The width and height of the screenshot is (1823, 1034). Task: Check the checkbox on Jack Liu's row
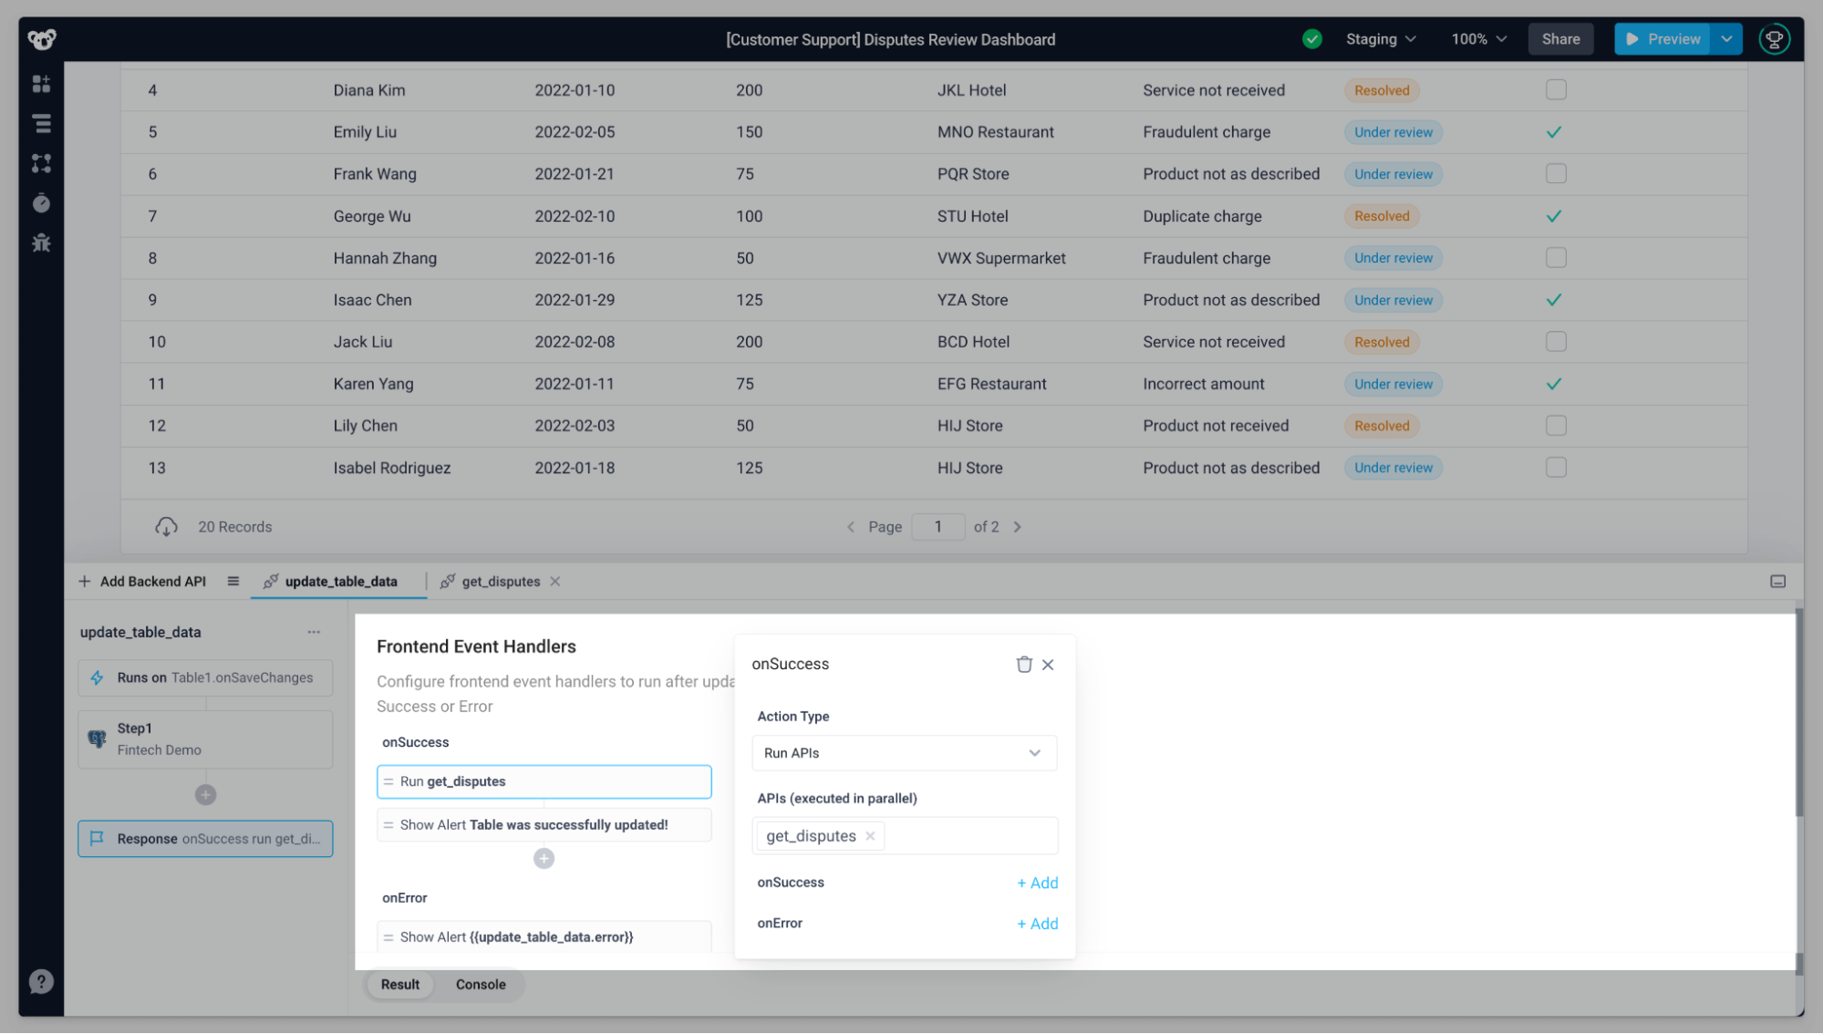(x=1556, y=341)
